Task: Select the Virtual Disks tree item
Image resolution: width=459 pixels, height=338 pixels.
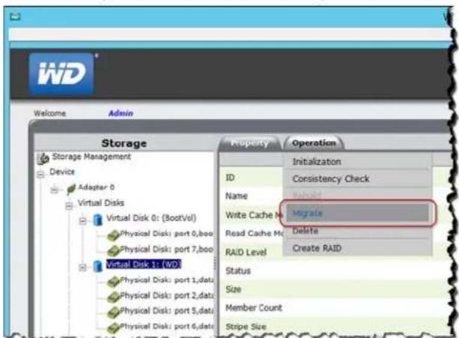Action: pos(100,202)
